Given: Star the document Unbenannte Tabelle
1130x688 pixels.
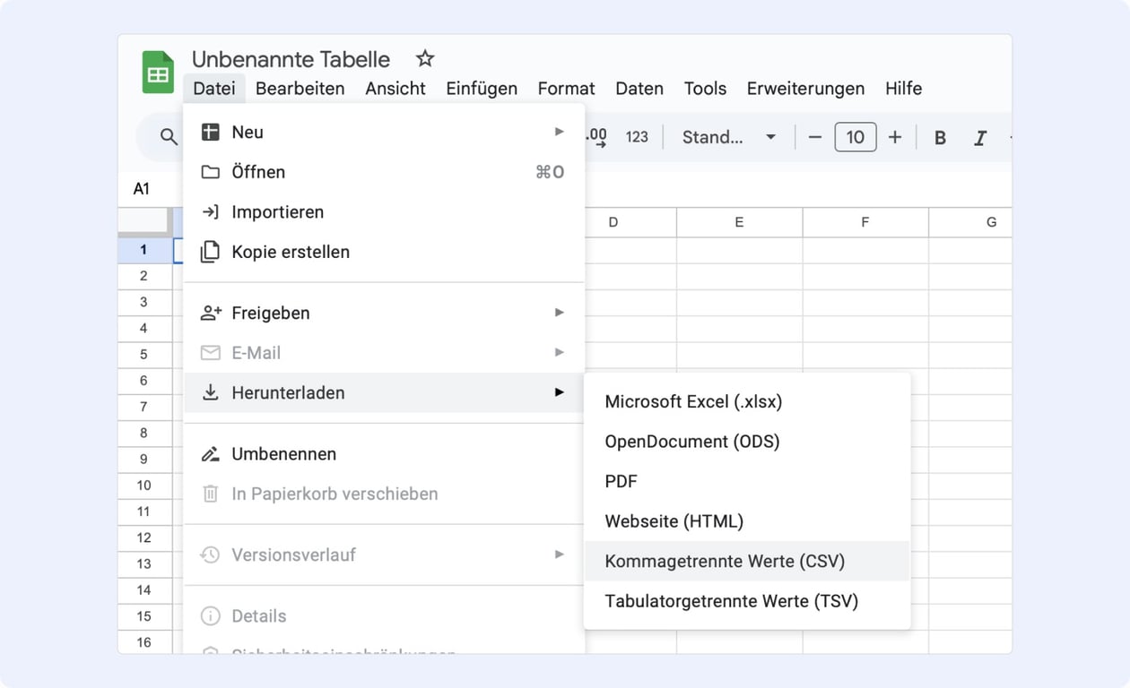Looking at the screenshot, I should coord(425,59).
